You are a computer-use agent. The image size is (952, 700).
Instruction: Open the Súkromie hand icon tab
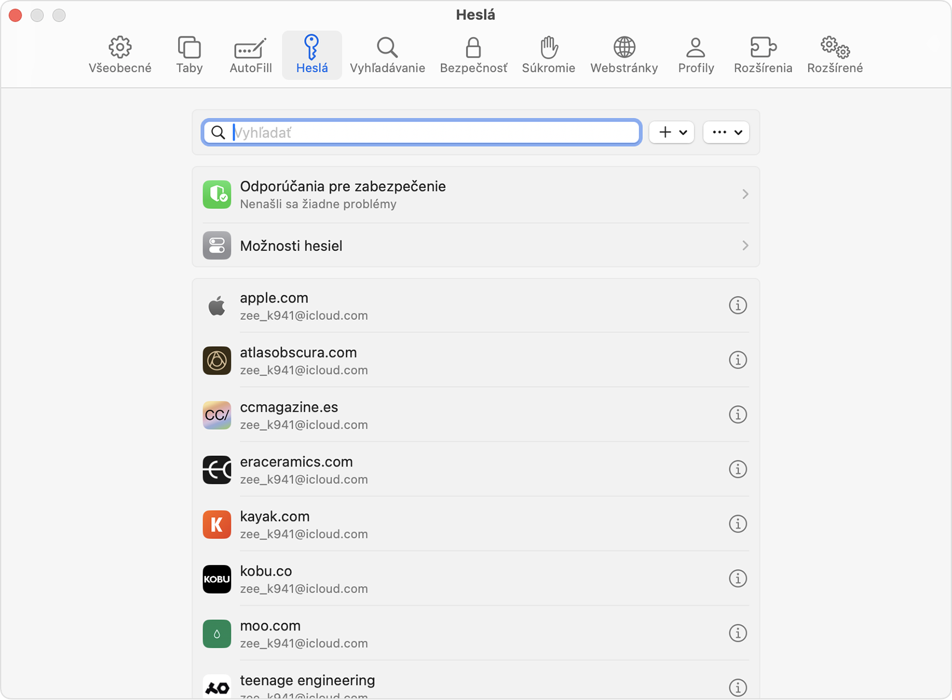(x=548, y=55)
